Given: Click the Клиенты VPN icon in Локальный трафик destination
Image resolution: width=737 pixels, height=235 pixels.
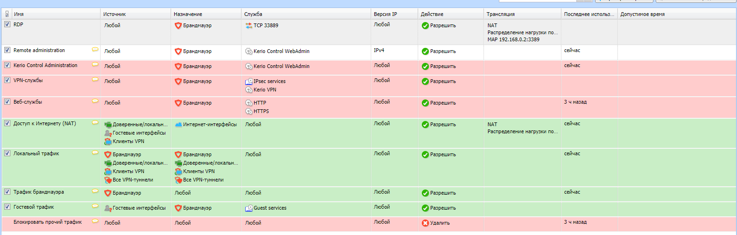Looking at the screenshot, I should 178,171.
